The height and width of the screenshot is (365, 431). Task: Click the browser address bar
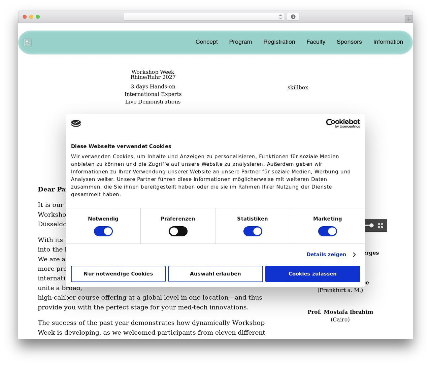point(204,17)
